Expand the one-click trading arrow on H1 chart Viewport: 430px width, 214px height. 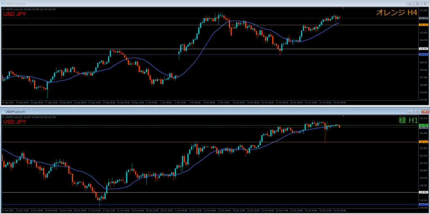click(x=3, y=117)
